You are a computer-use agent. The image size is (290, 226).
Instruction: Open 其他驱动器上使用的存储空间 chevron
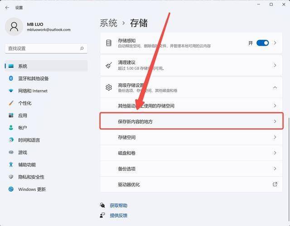[x=275, y=105]
